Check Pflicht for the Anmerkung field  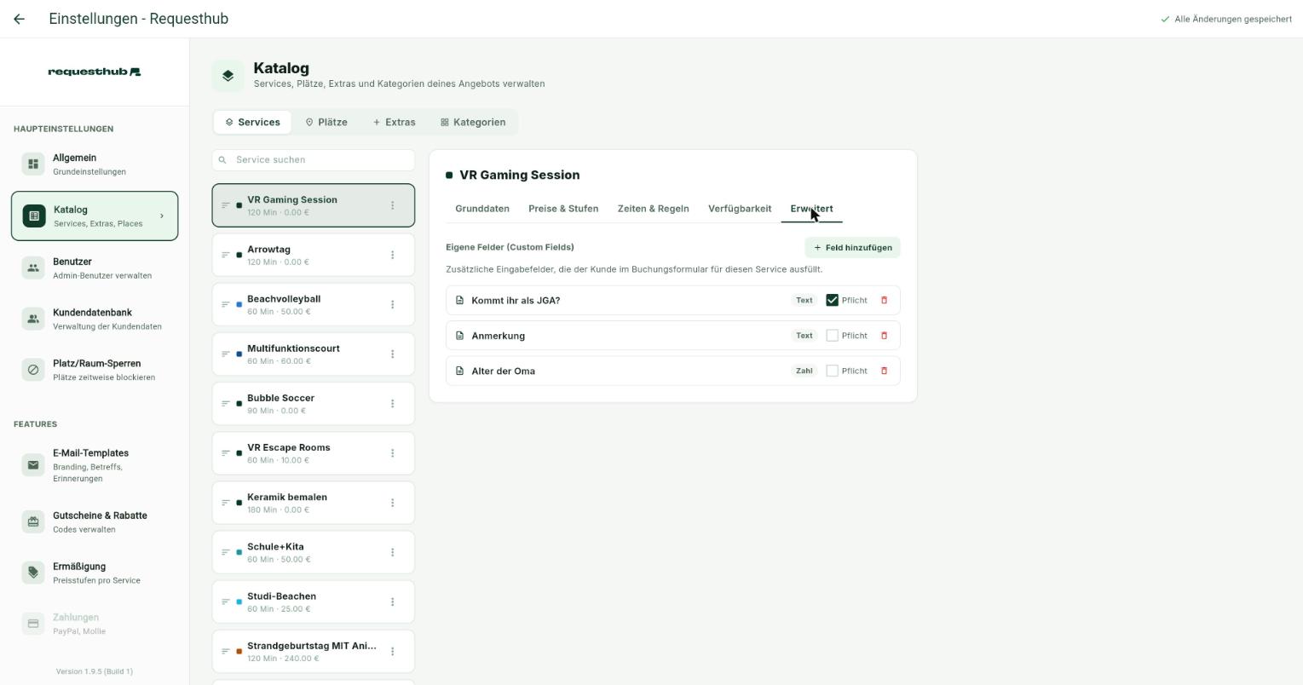tap(833, 336)
